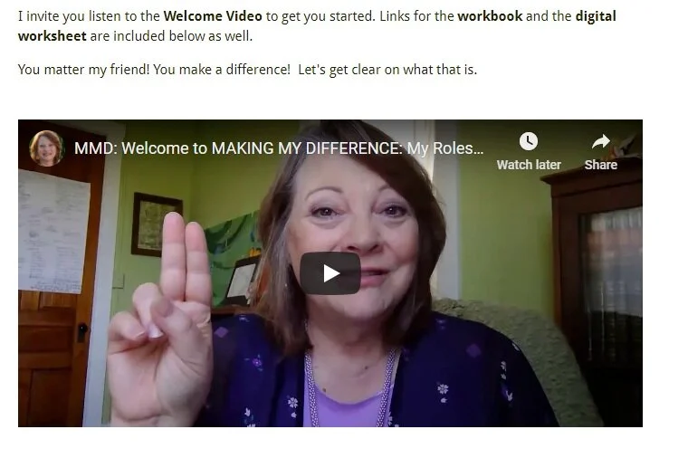The image size is (688, 458).
Task: Open the "MMD: Welcome to MAKING MY DIFFERENCE" title
Action: pos(279,148)
